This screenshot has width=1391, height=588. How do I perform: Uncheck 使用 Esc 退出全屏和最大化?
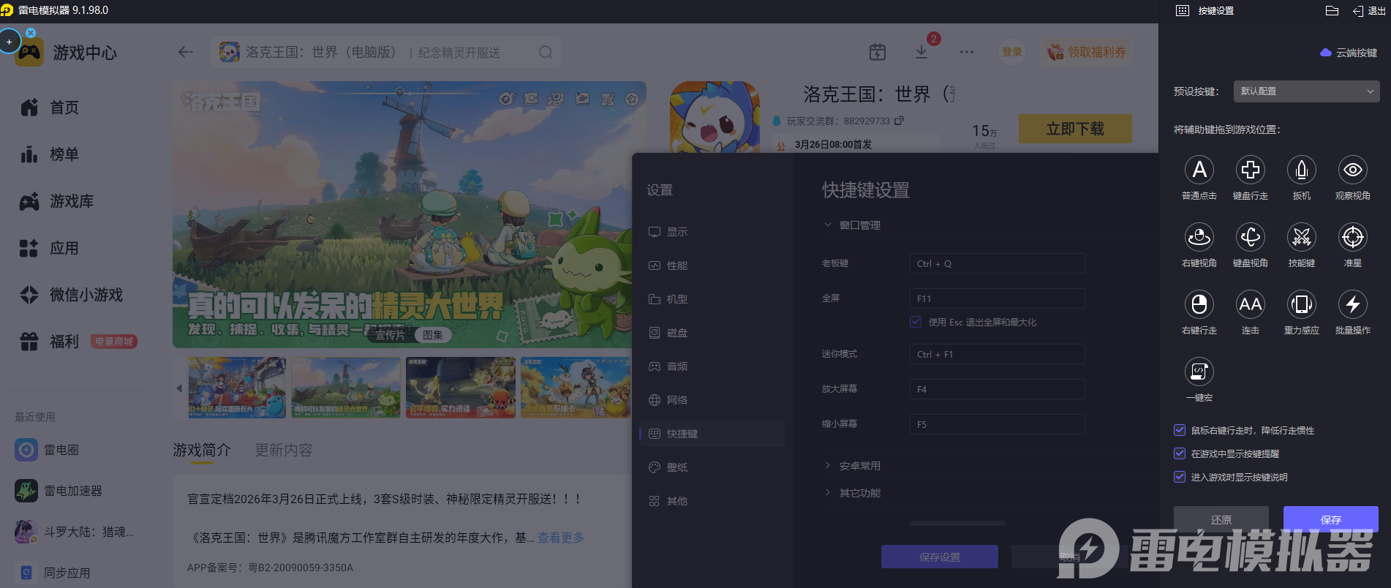click(916, 322)
